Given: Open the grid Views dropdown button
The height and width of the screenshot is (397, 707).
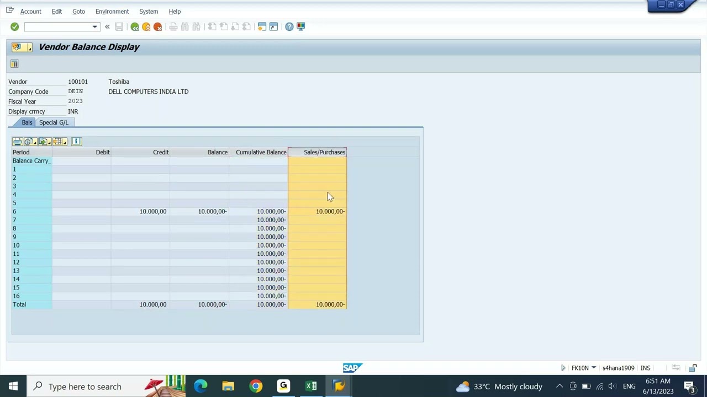Looking at the screenshot, I should (x=30, y=142).
